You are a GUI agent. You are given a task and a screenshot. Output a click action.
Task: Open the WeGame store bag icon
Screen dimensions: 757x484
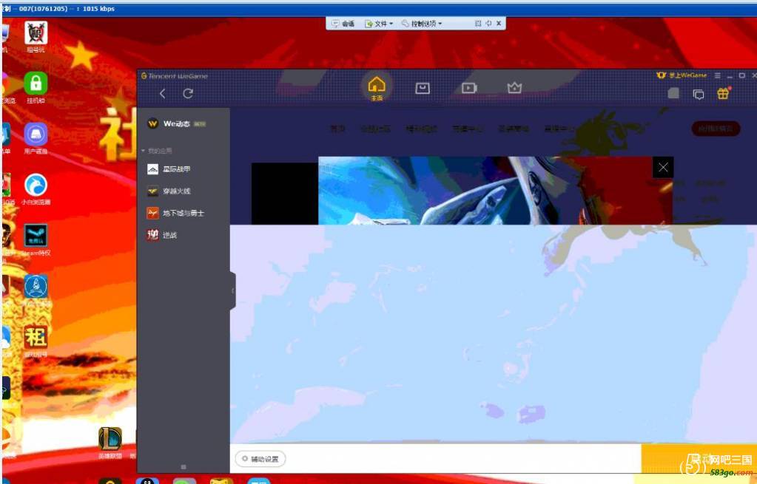click(423, 88)
